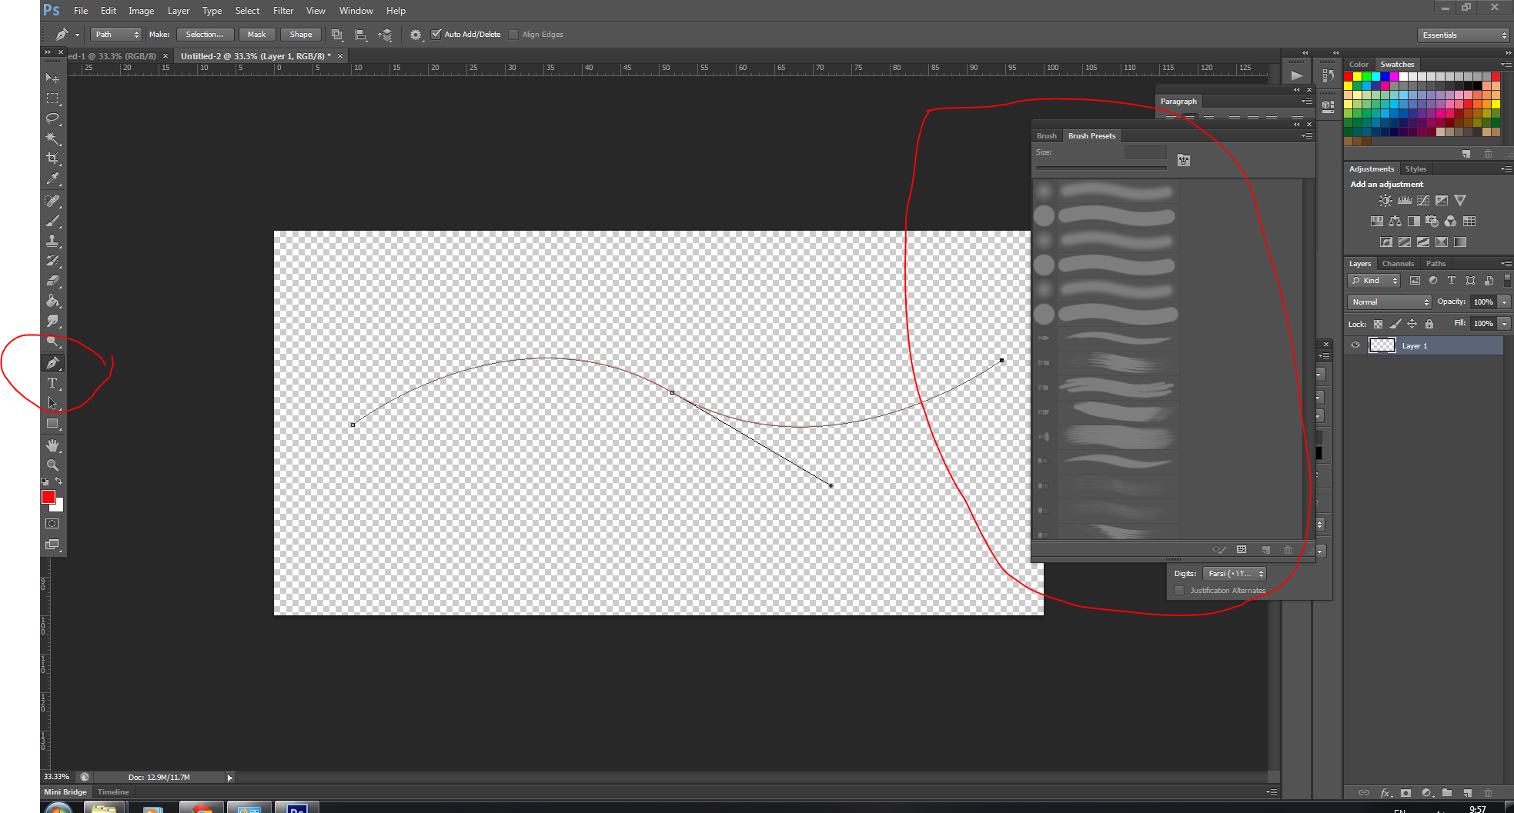Switch to the Channels tab
The height and width of the screenshot is (813, 1514).
pyautogui.click(x=1398, y=264)
